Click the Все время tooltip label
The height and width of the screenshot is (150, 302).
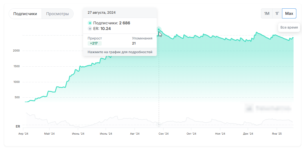pos(289,28)
